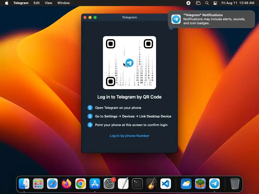
Task: Launch Firefox from the dock
Action: click(67, 184)
